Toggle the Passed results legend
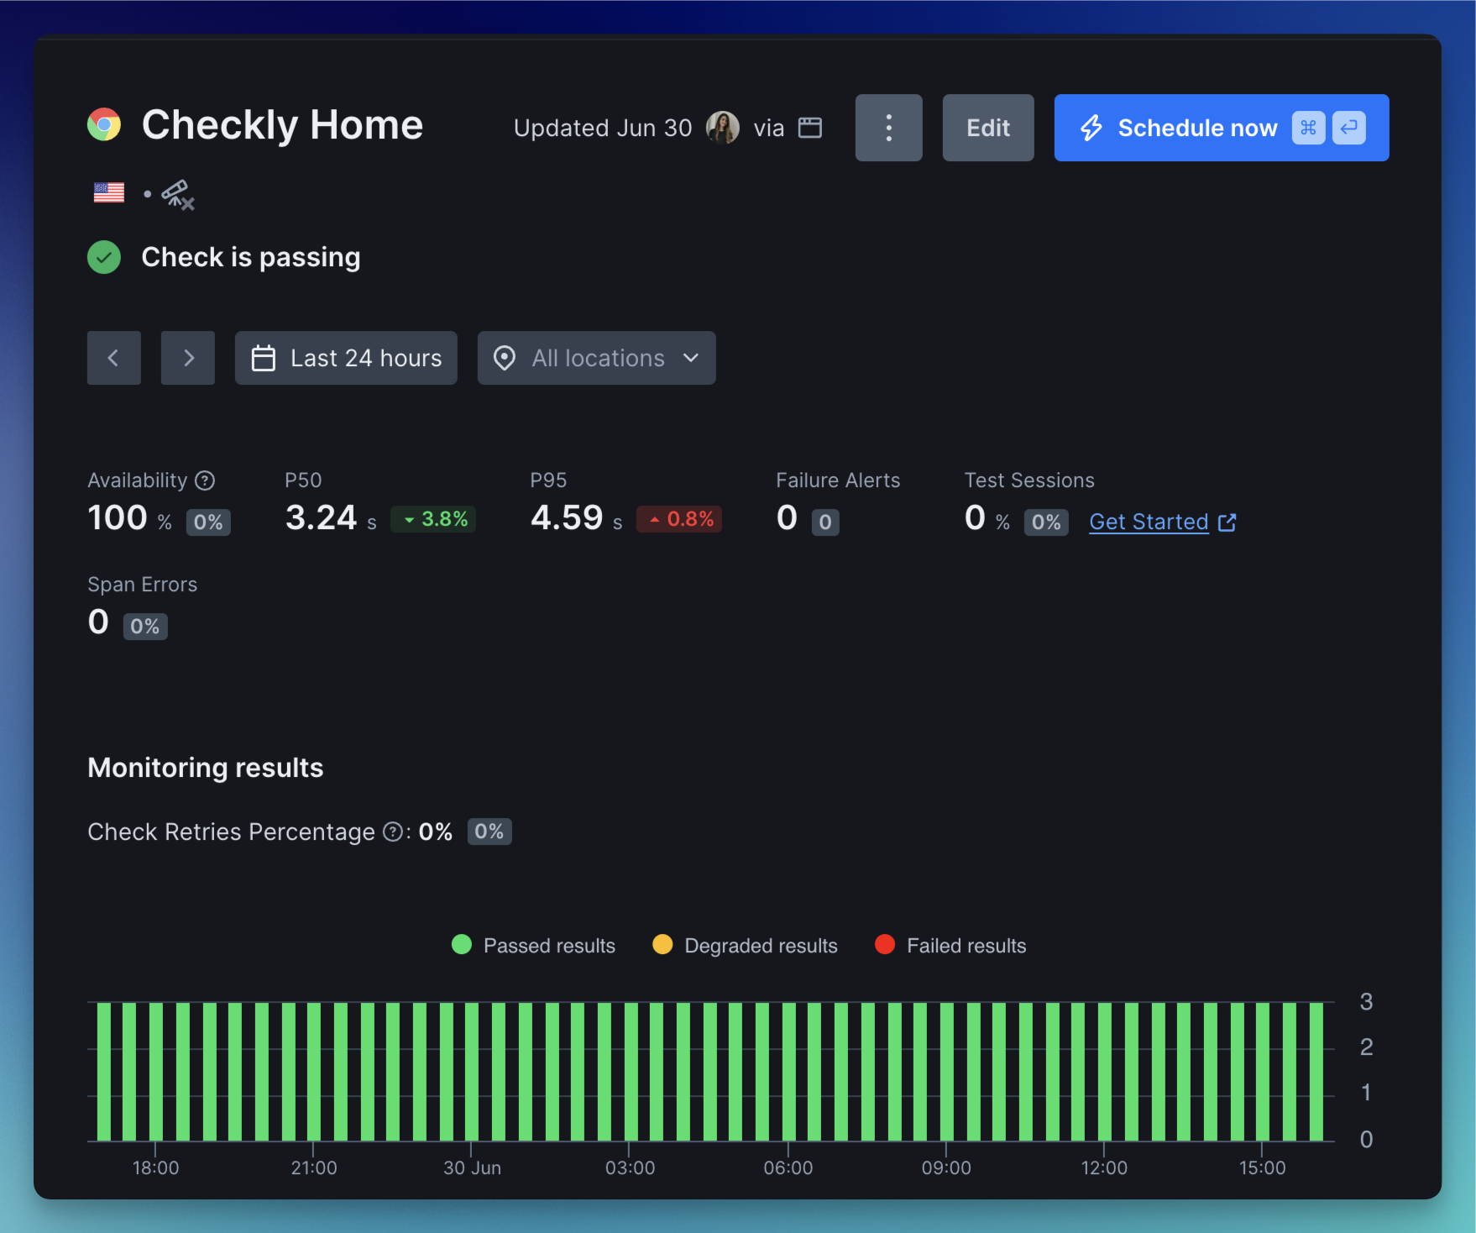The image size is (1476, 1233). tap(533, 945)
